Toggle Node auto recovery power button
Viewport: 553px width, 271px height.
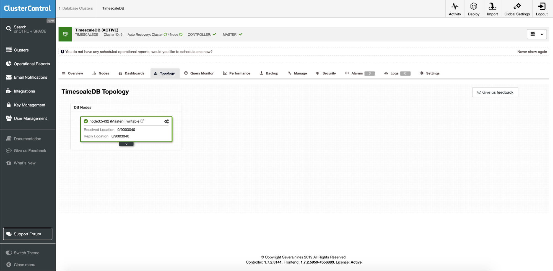pos(180,34)
